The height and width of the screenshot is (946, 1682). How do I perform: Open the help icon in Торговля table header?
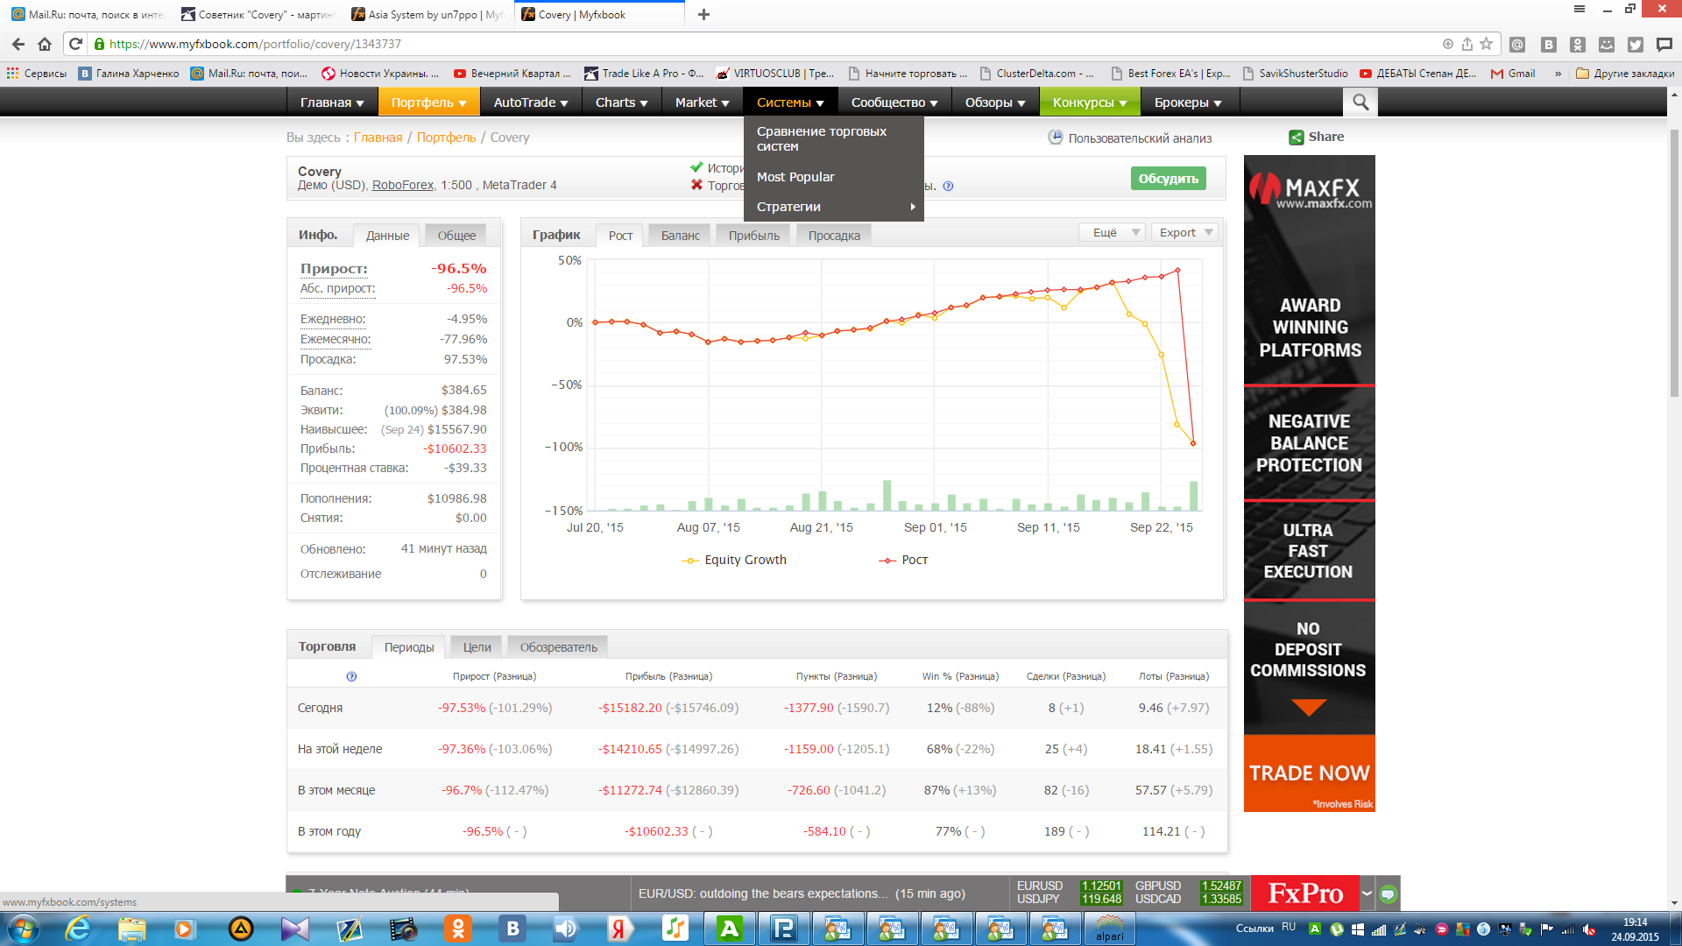pyautogui.click(x=351, y=676)
